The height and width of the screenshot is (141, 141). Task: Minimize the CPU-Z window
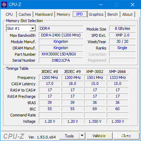[x=101, y=5]
